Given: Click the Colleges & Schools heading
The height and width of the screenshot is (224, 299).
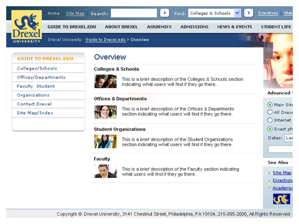Looking at the screenshot, I should (x=116, y=69).
